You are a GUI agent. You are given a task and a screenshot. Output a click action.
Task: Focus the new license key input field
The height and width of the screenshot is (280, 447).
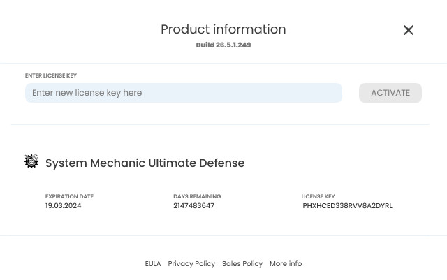(x=184, y=93)
